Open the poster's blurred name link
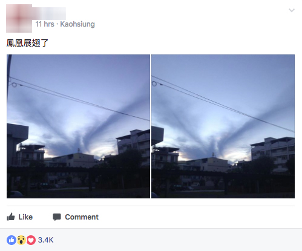Viewport: 302px width, 251px height. pyautogui.click(x=49, y=13)
